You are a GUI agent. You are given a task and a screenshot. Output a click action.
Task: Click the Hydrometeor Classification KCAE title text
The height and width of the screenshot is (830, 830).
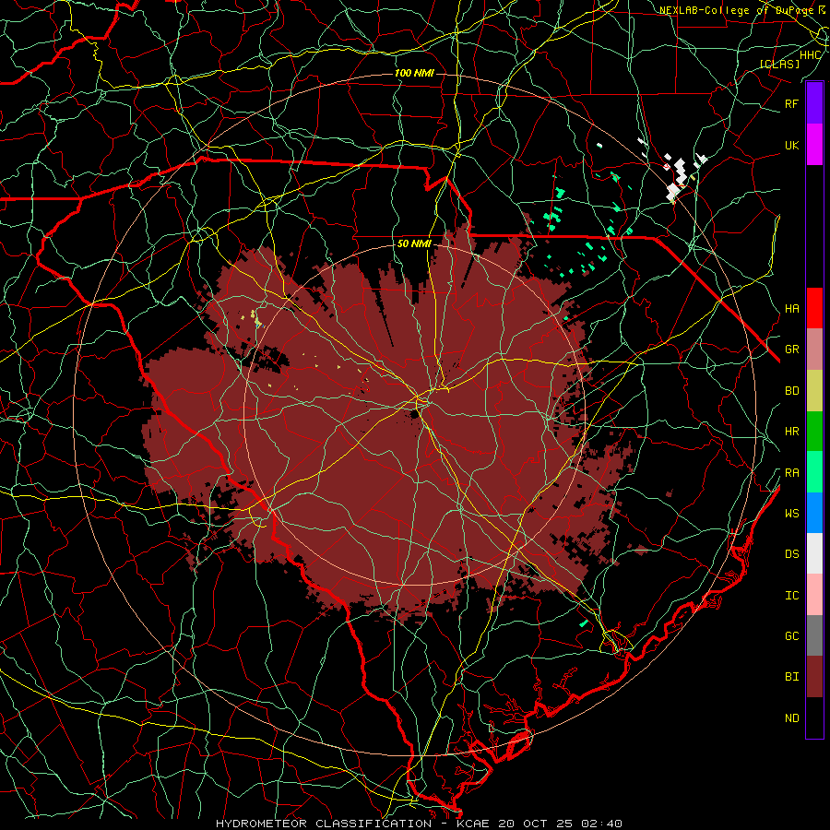419,824
